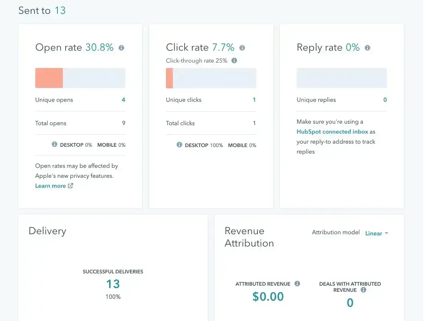This screenshot has width=423, height=321.
Task: Click the Unique clicks count of 1
Action: click(254, 99)
